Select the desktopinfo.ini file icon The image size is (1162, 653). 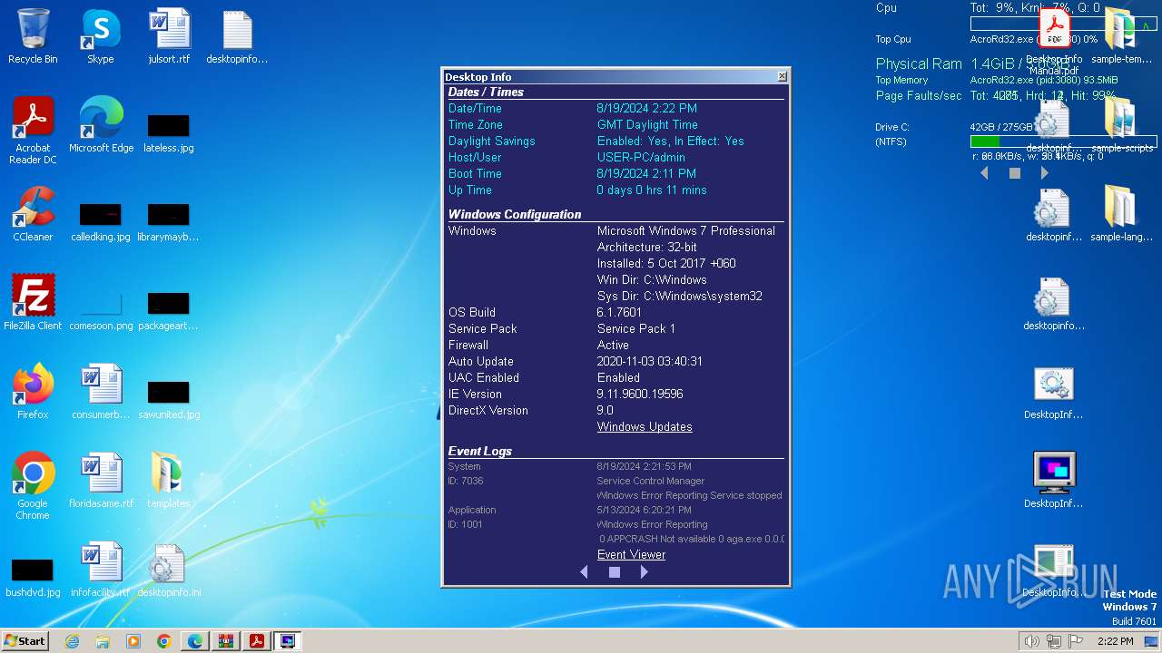click(x=169, y=570)
